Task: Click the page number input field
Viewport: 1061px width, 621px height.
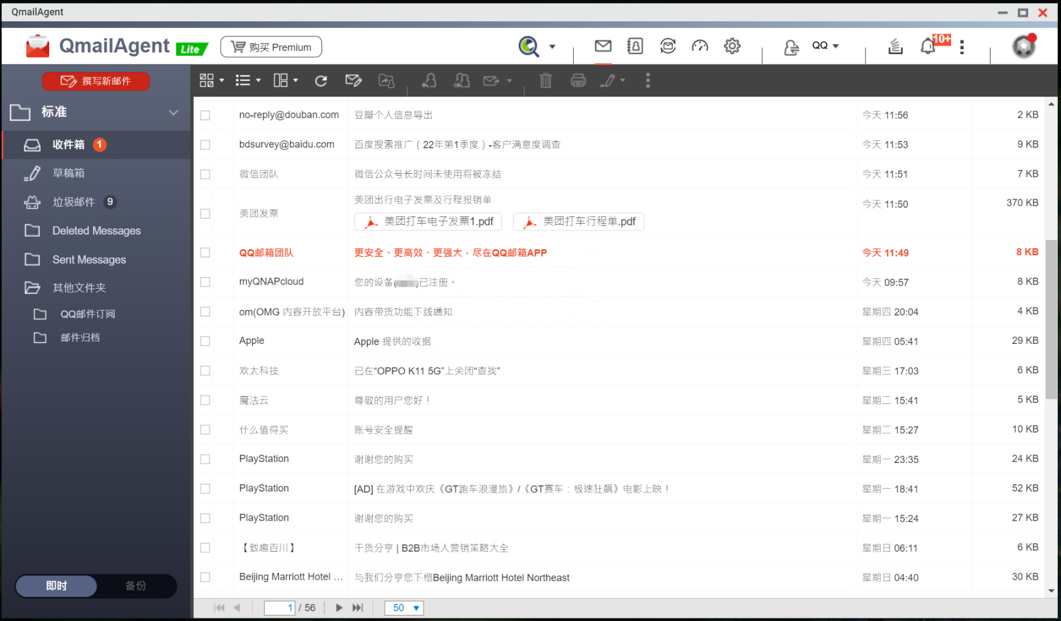Action: 280,608
